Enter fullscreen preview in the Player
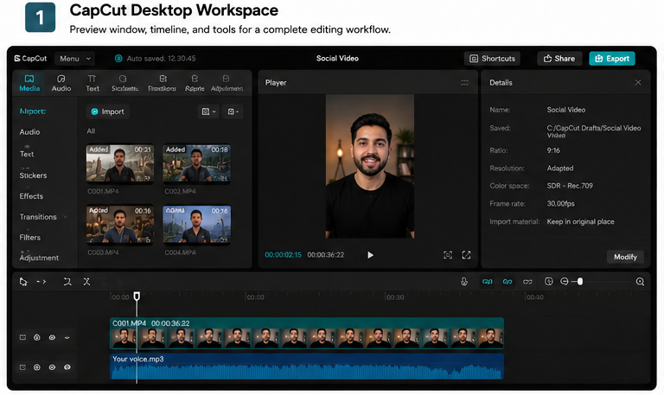 coord(466,255)
